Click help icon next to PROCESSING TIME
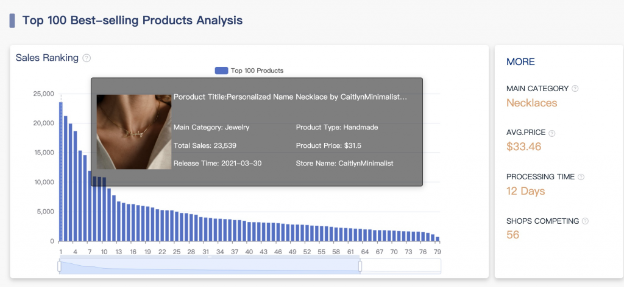The height and width of the screenshot is (287, 624). pos(581,177)
